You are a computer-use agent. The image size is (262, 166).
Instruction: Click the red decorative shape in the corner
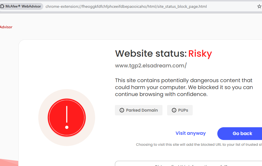[9, 163]
